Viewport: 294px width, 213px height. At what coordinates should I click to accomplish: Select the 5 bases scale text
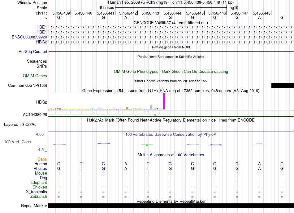point(107,8)
